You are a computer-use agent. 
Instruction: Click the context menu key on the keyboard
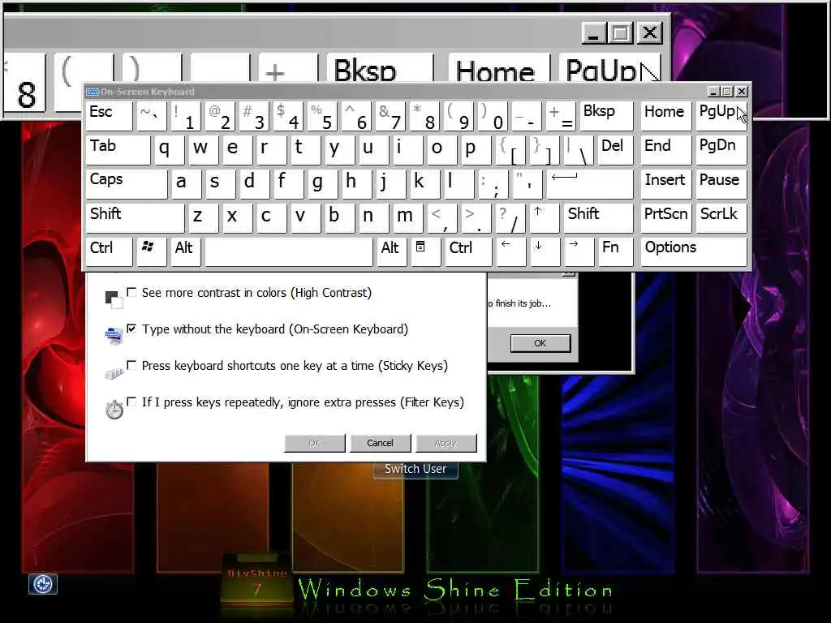[425, 251]
